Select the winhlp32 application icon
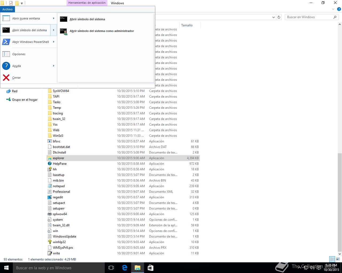Image resolution: width=342 pixels, height=273 pixels. 50,242
